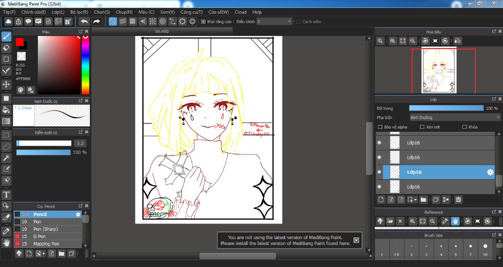The height and width of the screenshot is (267, 503).
Task: Pop out the Hoa tiêu panel
Action: [494, 31]
